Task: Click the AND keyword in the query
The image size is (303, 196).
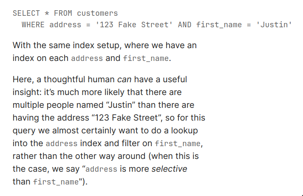Action: [184, 25]
